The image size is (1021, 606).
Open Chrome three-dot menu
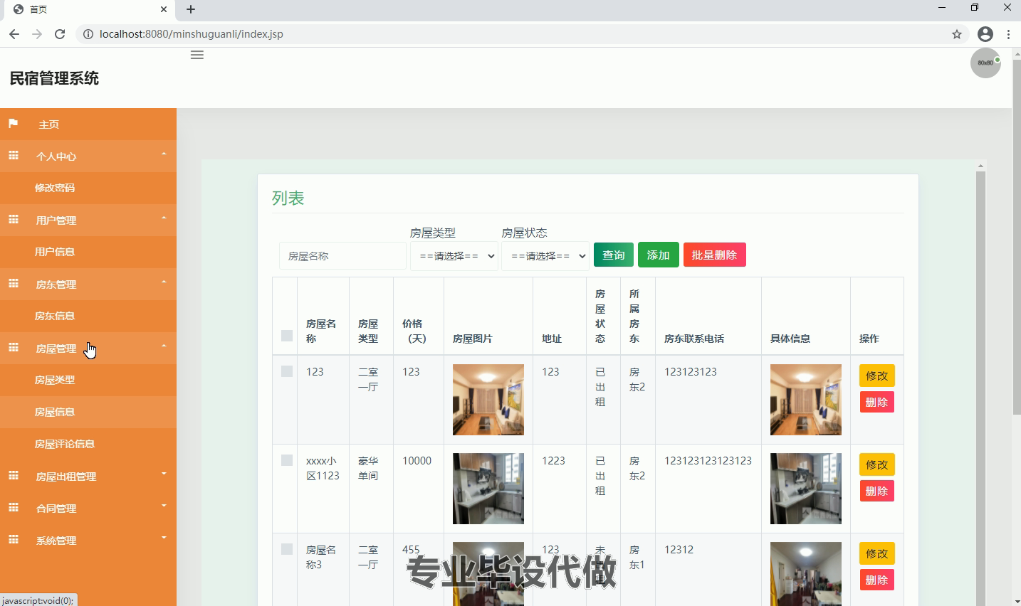pos(1008,34)
